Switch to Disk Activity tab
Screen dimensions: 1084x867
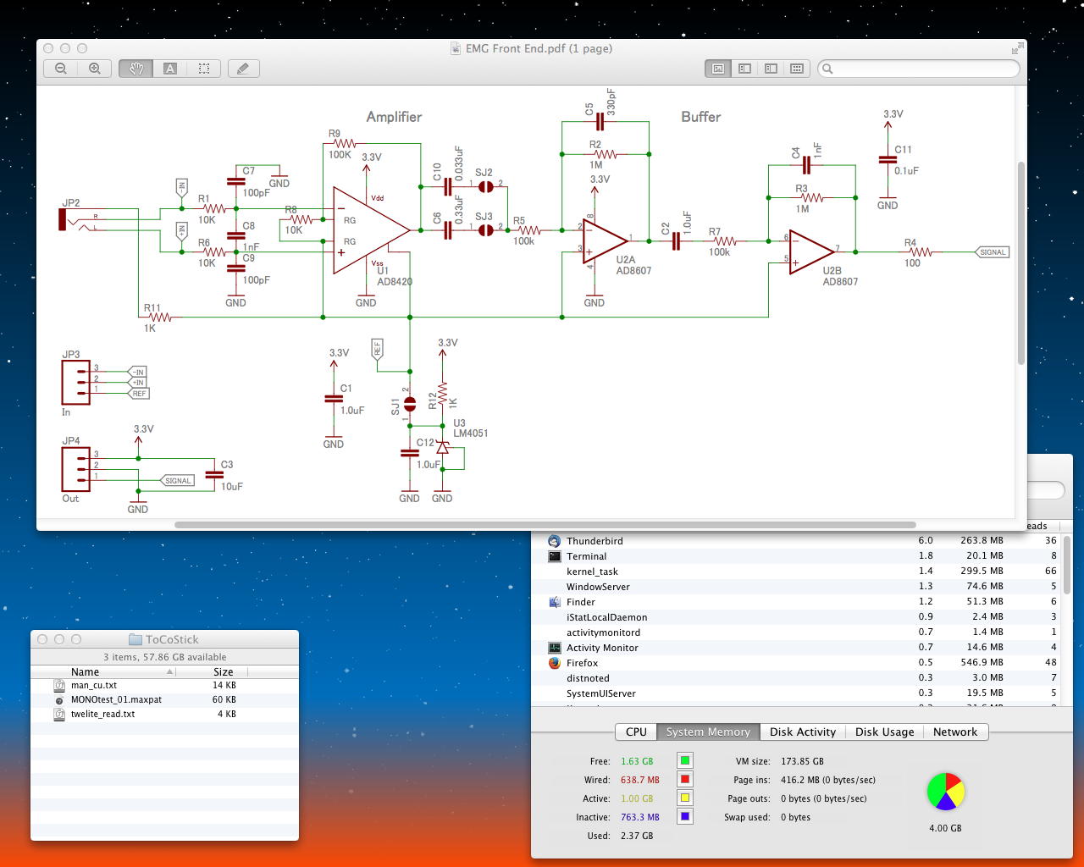(x=802, y=732)
